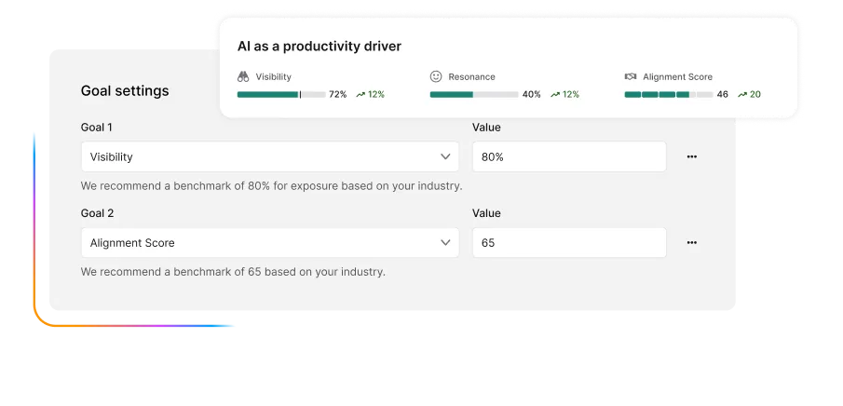Viewport: 843px width, 406px height.
Task: Click the Goal settings heading
Action: pos(125,90)
